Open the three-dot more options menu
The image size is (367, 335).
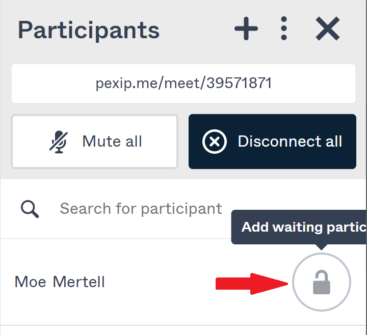coord(284,30)
